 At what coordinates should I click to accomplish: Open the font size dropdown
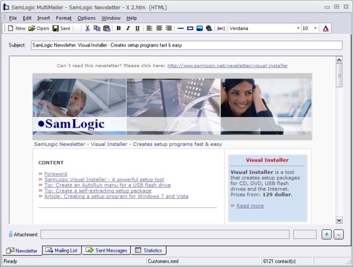pyautogui.click(x=315, y=28)
